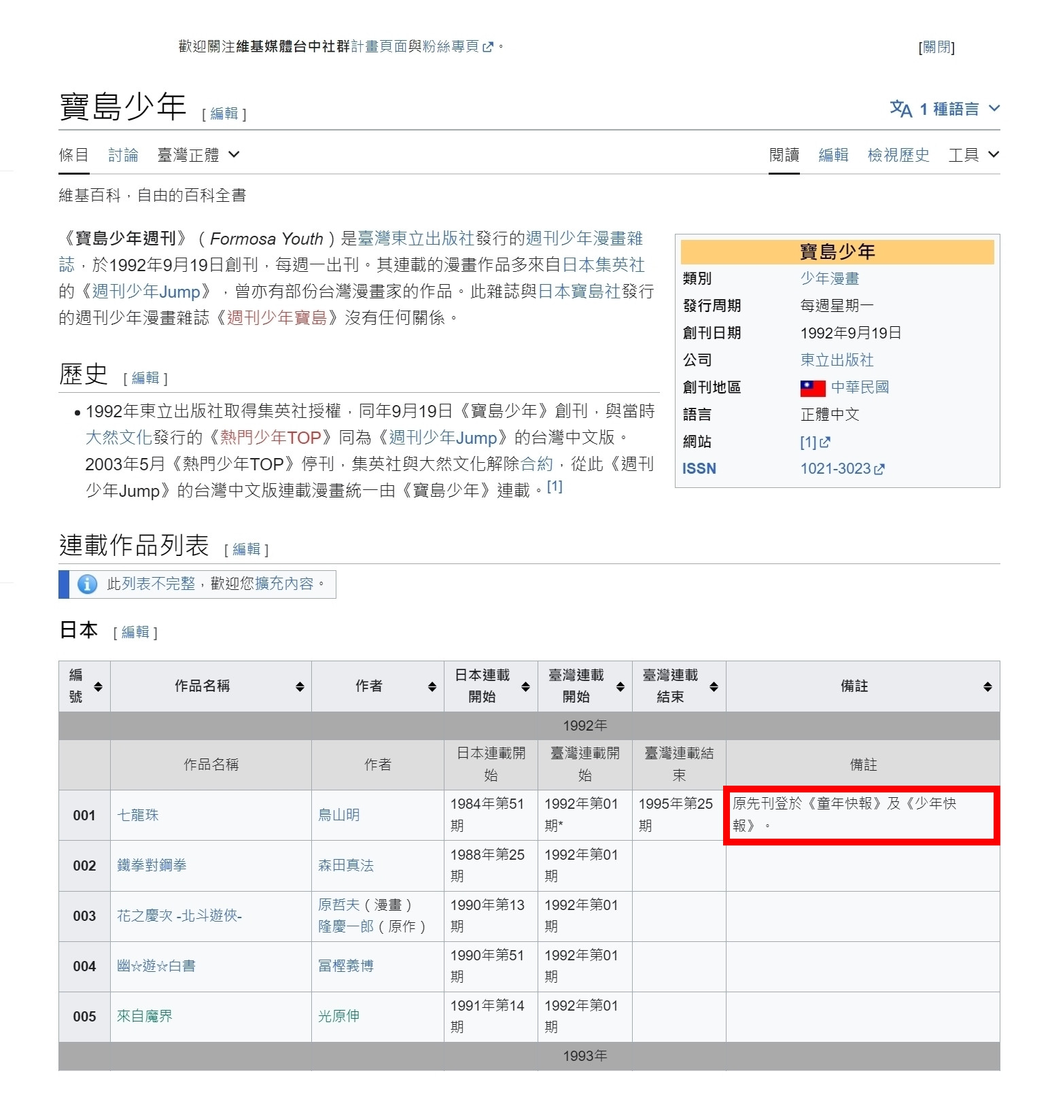Open 七龍珠 manga link

[x=137, y=815]
